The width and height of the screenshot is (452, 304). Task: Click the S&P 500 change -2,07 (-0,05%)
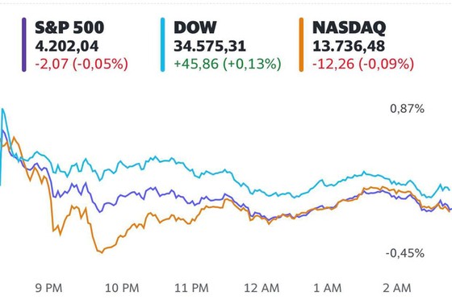coord(82,64)
